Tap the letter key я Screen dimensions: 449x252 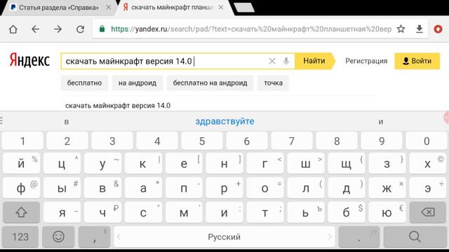pos(62,212)
